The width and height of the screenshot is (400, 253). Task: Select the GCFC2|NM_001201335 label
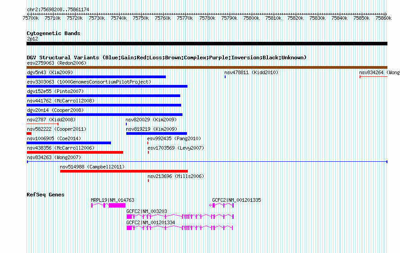click(x=236, y=200)
